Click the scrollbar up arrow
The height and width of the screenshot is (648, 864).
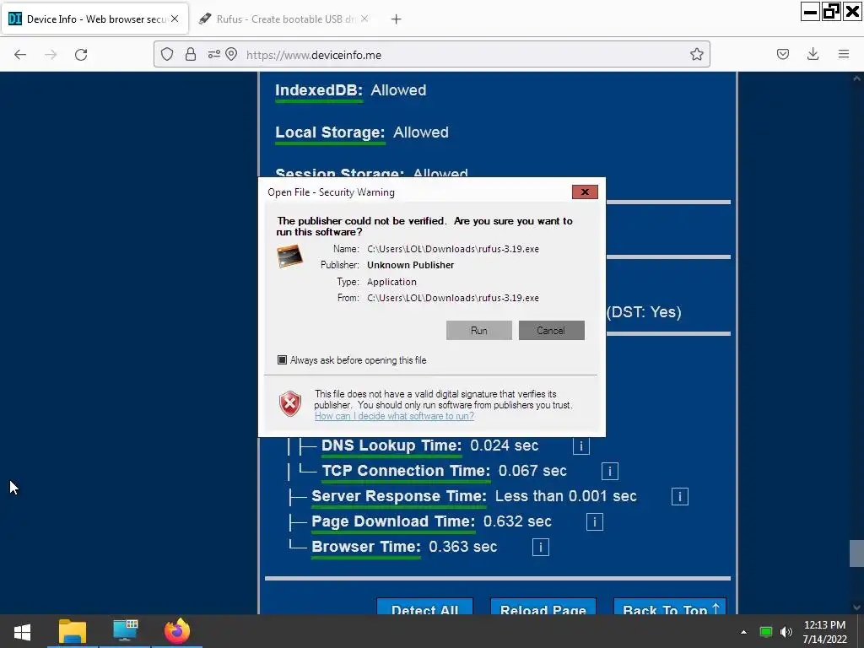pos(856,78)
